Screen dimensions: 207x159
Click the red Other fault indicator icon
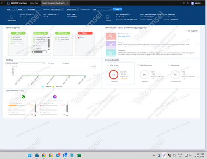tap(79, 37)
